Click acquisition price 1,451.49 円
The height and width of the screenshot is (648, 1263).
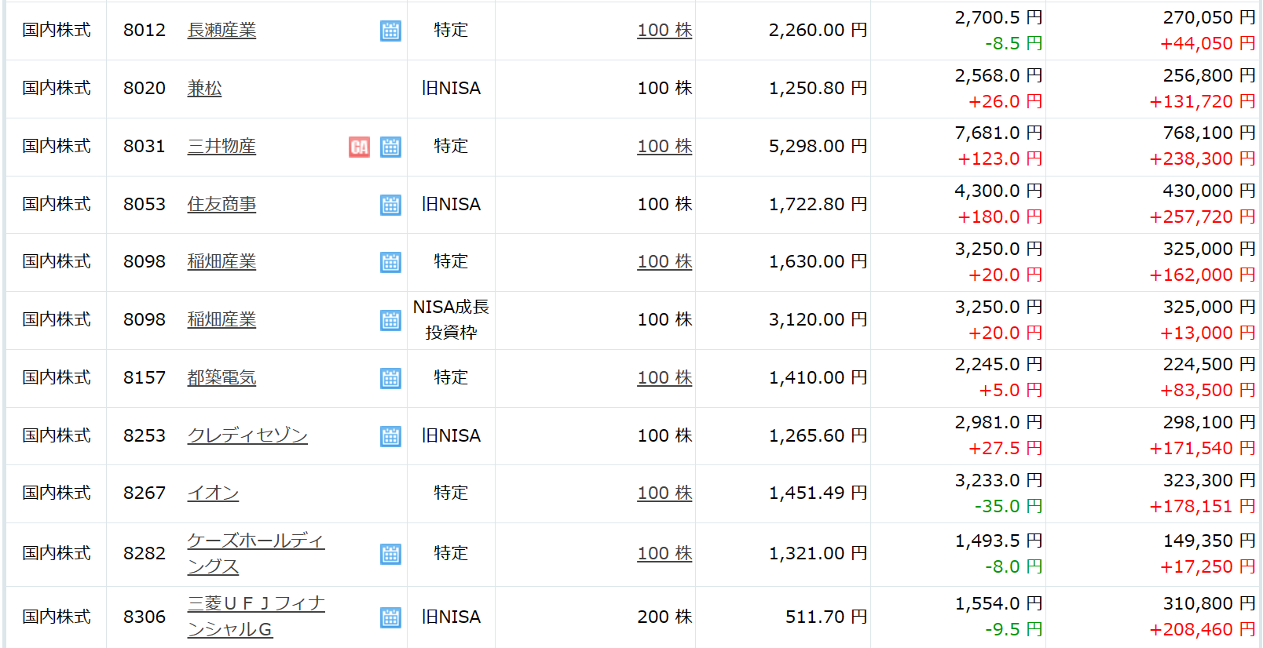(x=818, y=493)
